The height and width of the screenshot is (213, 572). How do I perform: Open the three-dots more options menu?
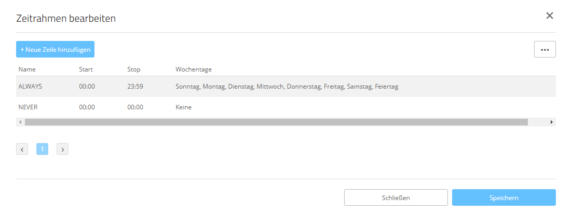(x=544, y=49)
